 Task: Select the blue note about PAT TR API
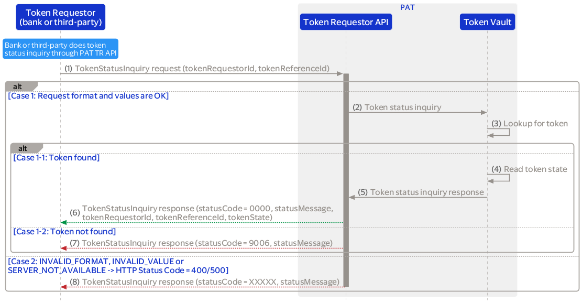pyautogui.click(x=60, y=49)
